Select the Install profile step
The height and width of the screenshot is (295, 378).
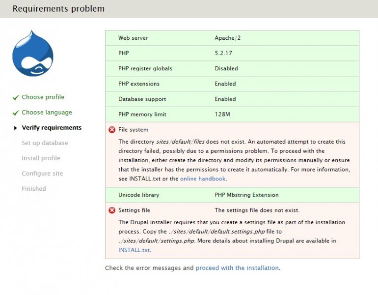(41, 158)
